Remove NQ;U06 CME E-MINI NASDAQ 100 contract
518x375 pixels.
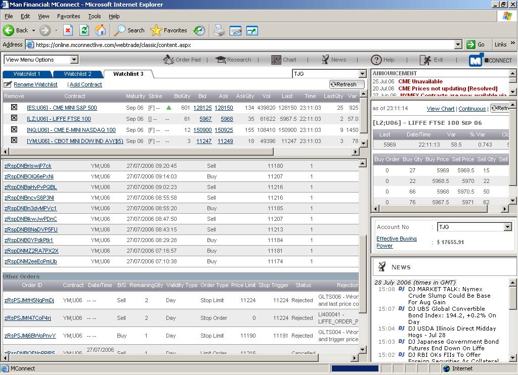point(14,129)
